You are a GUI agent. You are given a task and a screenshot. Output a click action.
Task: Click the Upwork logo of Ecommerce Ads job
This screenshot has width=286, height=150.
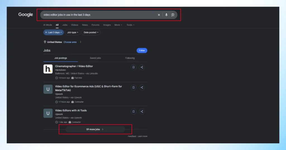click(x=48, y=89)
